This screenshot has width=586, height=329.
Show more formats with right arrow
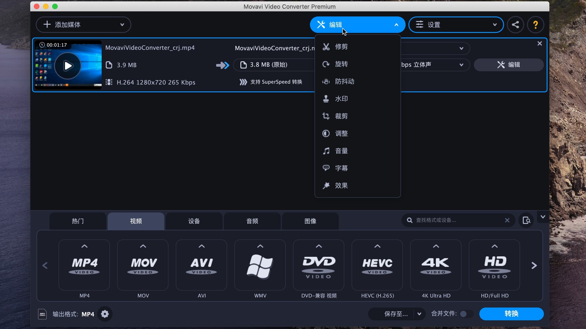click(534, 266)
